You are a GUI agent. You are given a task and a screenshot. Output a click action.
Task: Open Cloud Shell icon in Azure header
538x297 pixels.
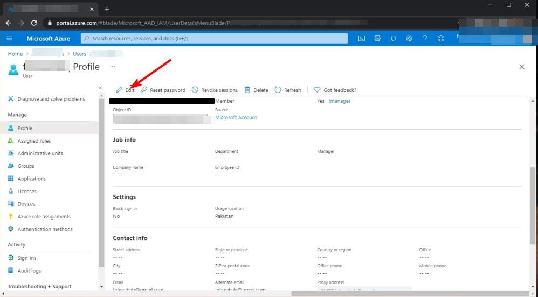click(x=361, y=38)
